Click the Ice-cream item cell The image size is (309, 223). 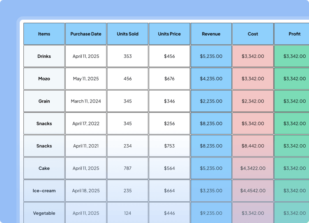pyautogui.click(x=44, y=191)
